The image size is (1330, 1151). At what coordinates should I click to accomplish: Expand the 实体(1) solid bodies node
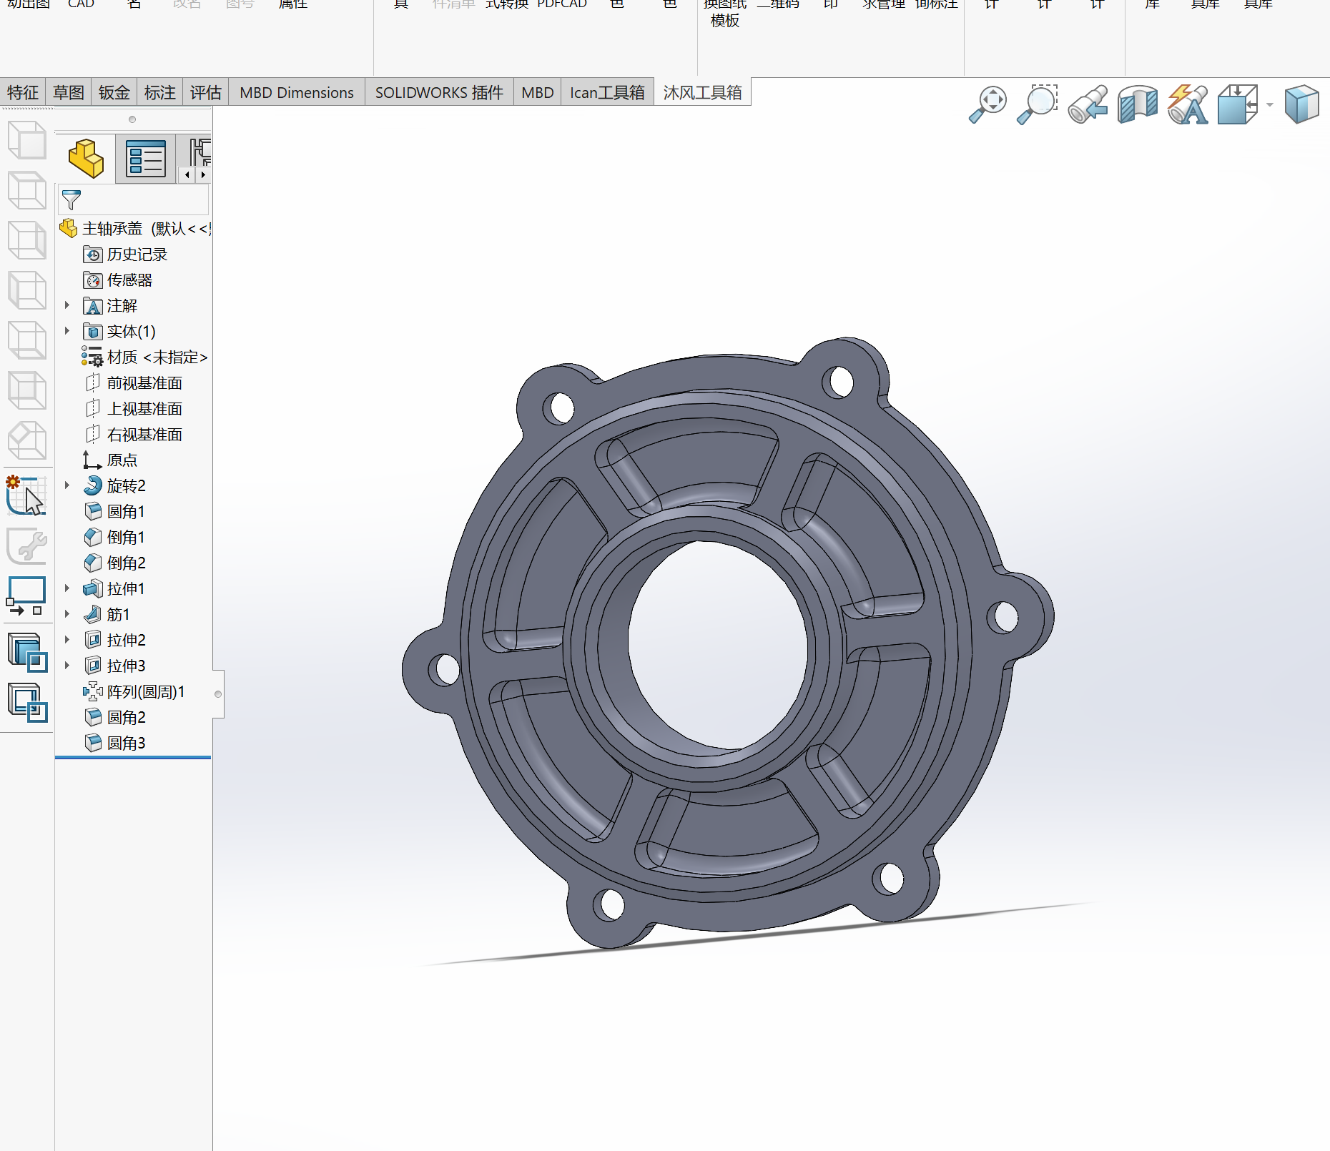tap(67, 331)
